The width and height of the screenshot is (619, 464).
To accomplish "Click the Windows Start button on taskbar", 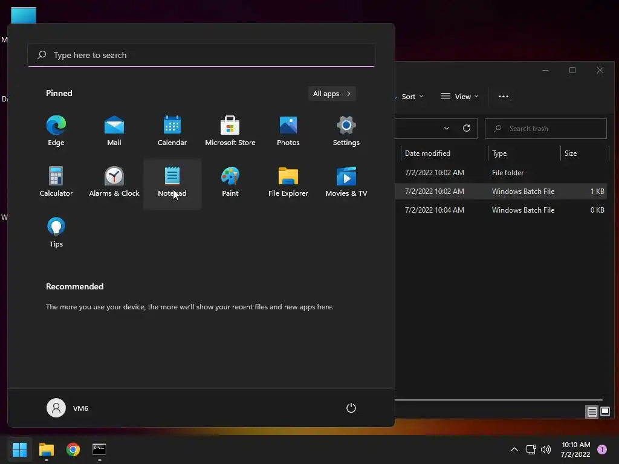I will click(19, 449).
